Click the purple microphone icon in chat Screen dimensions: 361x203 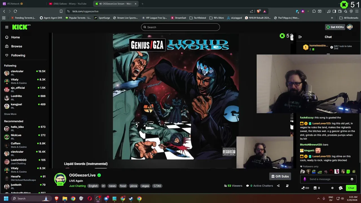[x=305, y=179]
